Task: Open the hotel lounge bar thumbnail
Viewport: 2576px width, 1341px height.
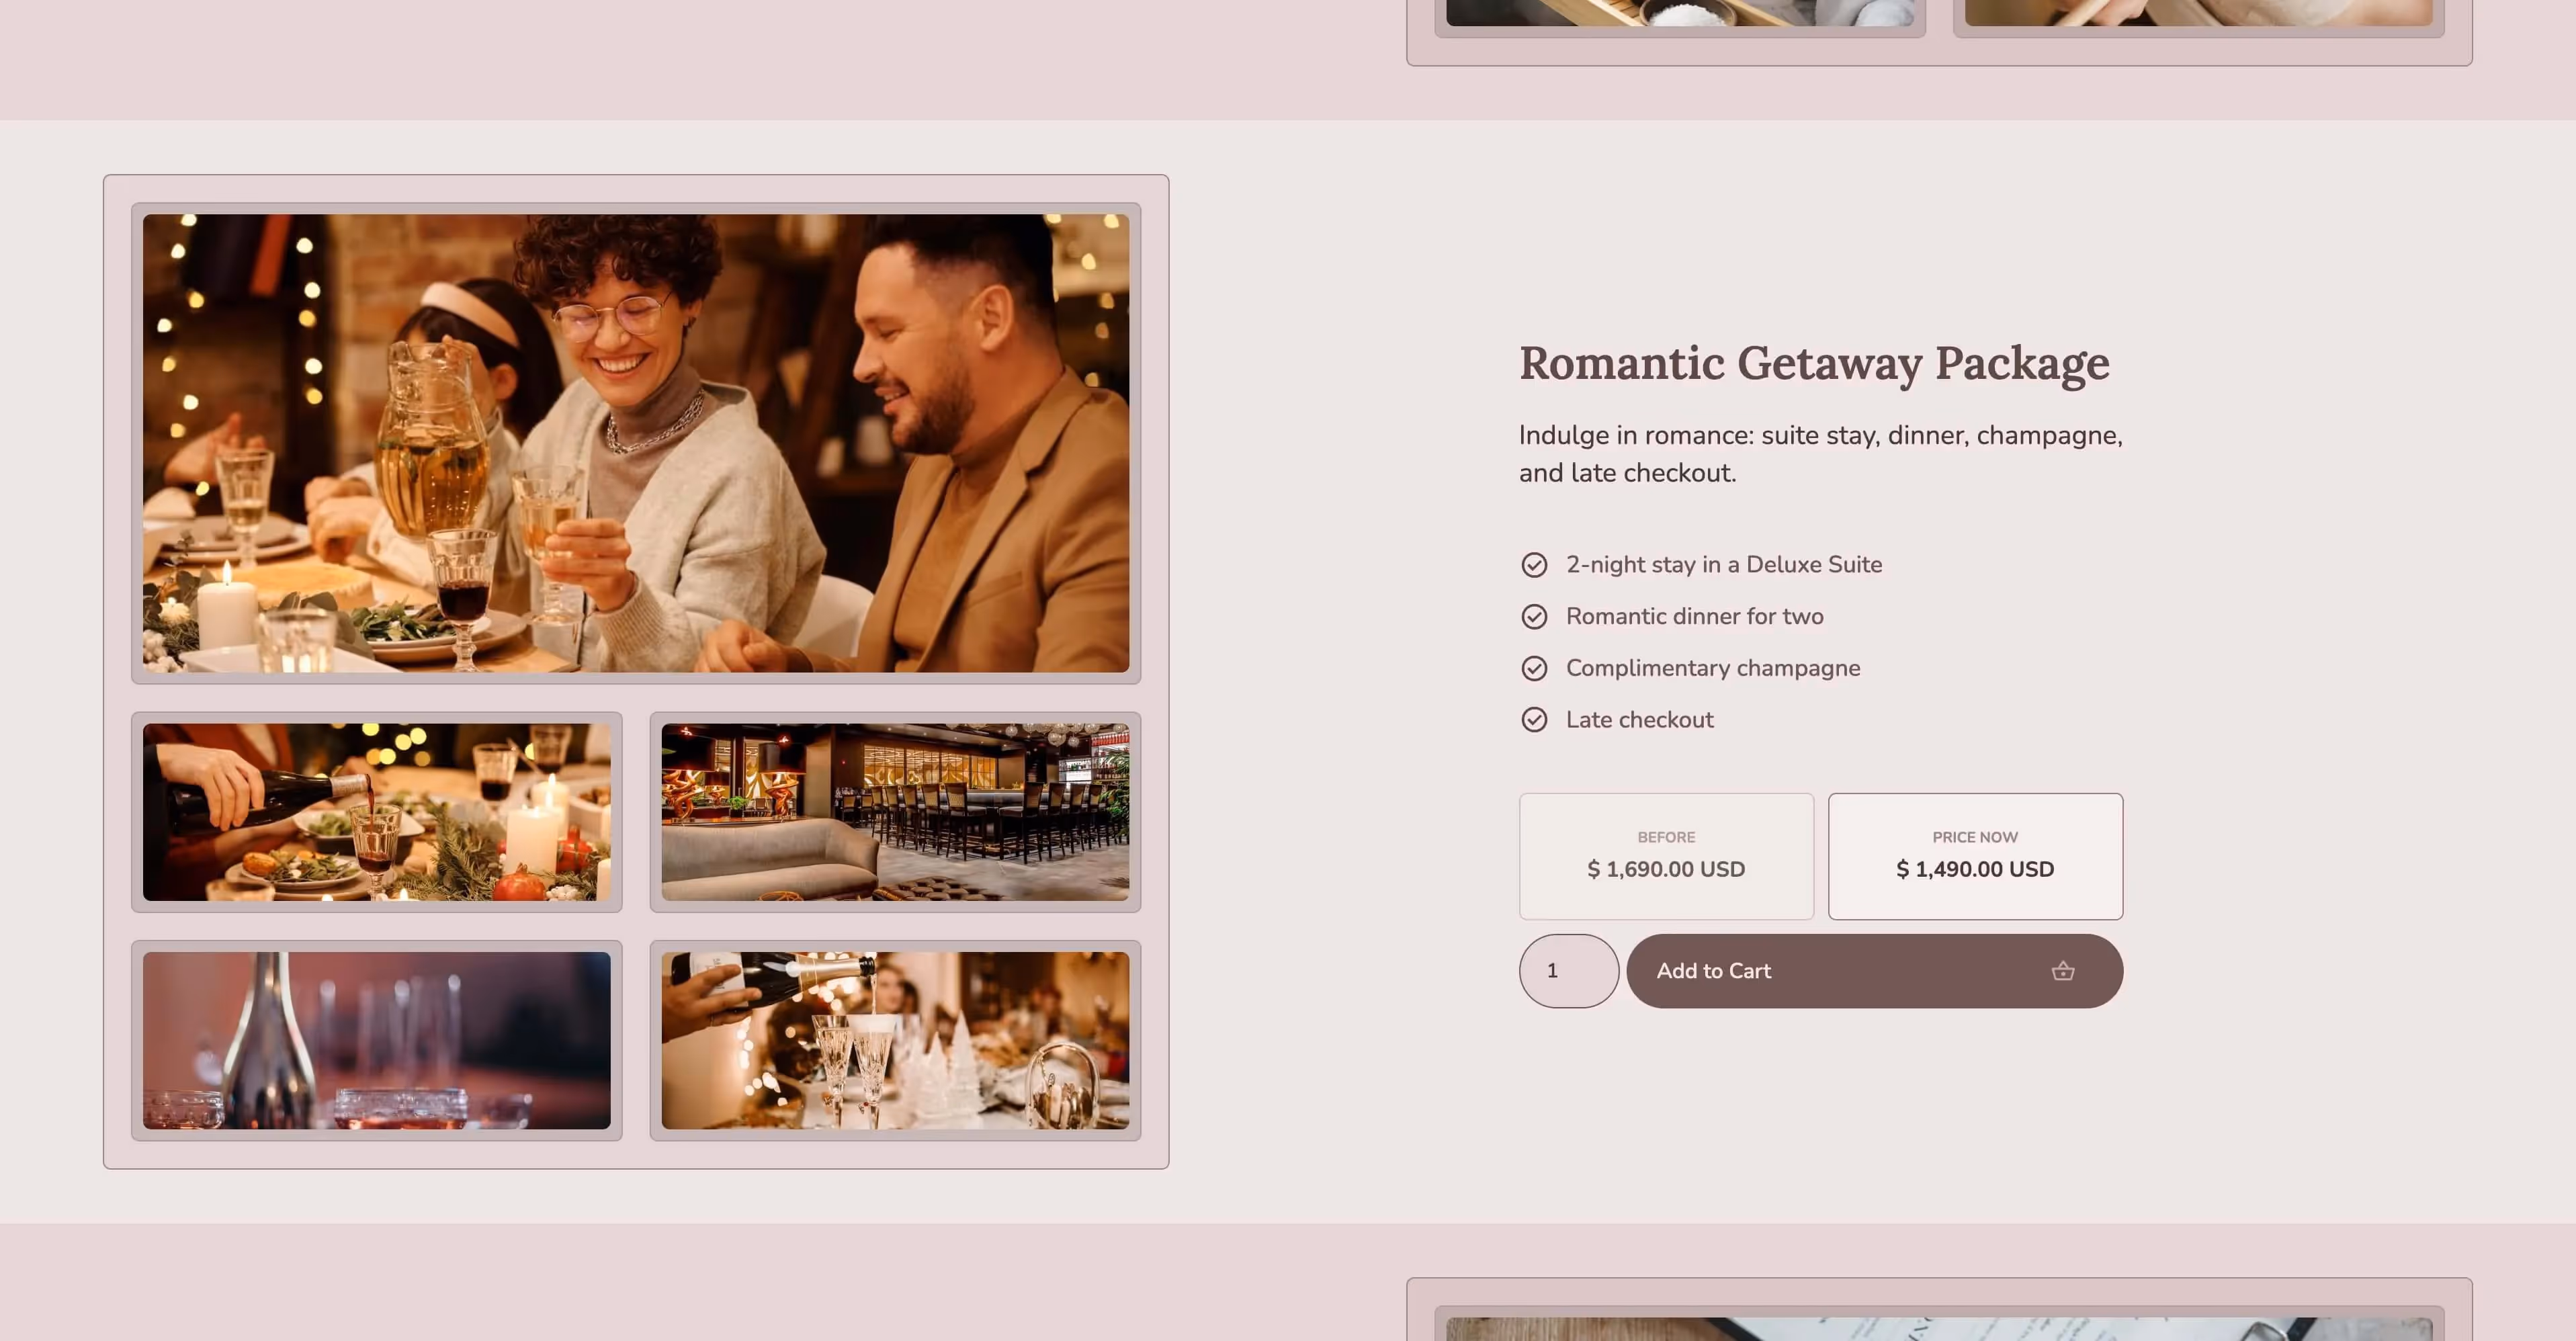Action: 895,812
